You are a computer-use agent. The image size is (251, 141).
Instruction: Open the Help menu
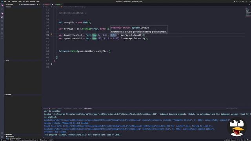tap(38, 2)
